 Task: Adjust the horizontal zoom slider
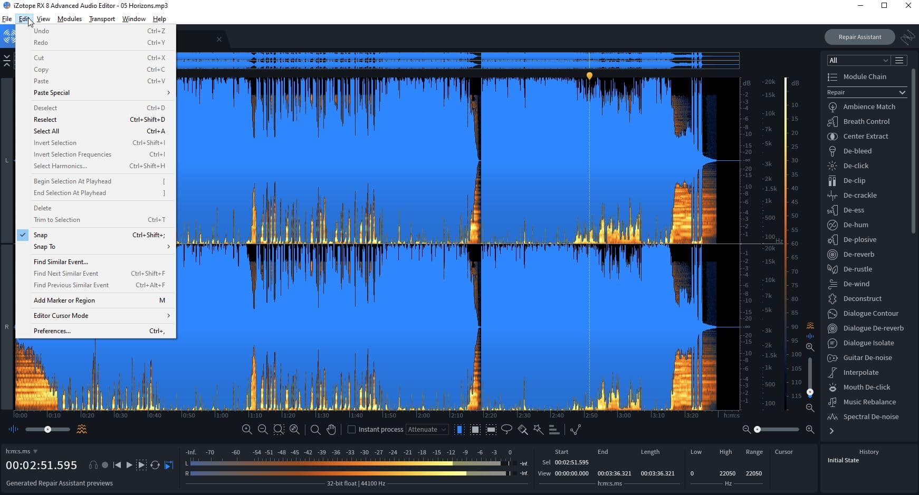point(777,430)
